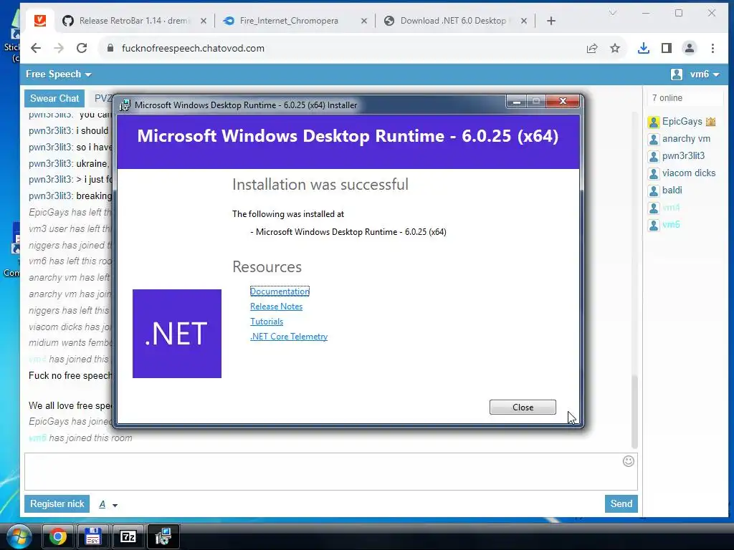Go forward in the Chrome browser
Image resolution: width=734 pixels, height=550 pixels.
59,48
